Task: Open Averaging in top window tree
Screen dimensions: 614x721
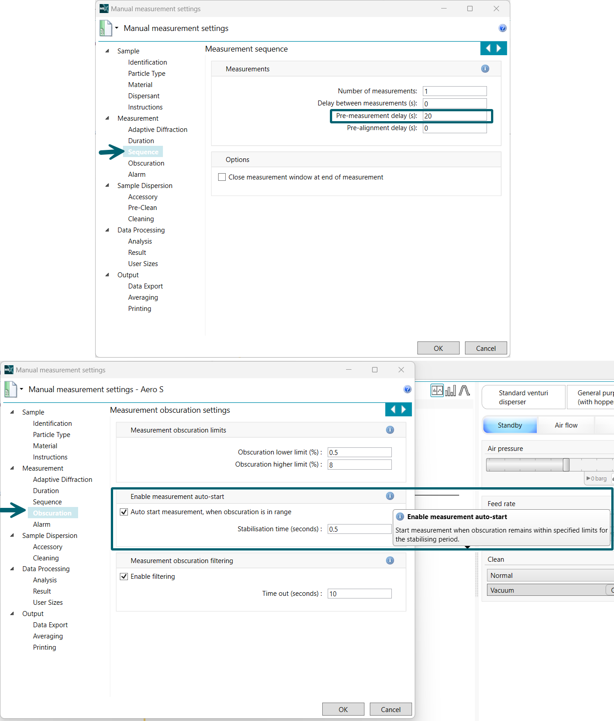Action: pos(143,297)
